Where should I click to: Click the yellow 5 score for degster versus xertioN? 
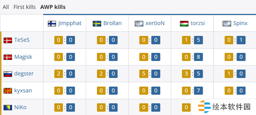coord(144,74)
